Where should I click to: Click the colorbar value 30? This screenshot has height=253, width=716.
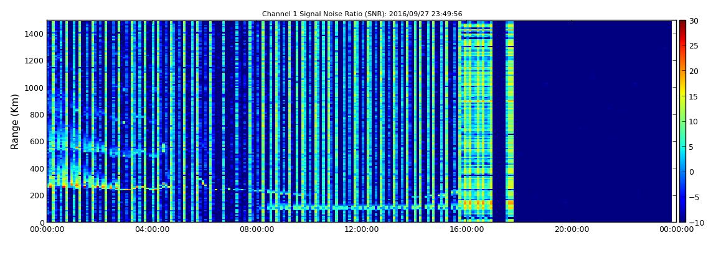click(694, 21)
